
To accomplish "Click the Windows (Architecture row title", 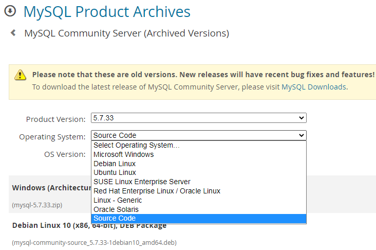I will coord(51,188).
